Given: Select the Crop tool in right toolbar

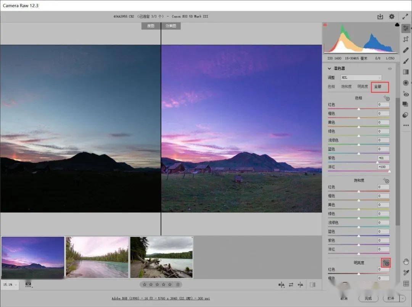Looking at the screenshot, I should click(406, 39).
